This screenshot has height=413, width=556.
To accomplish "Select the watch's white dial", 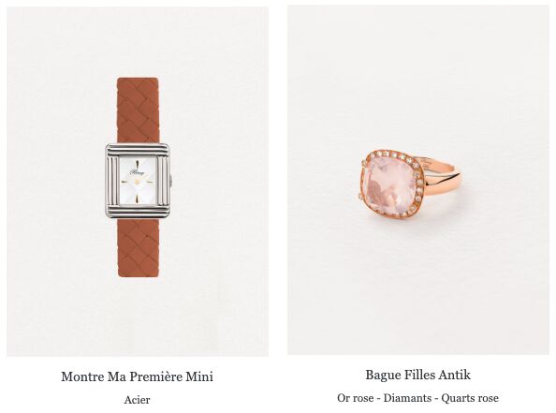I will pyautogui.click(x=138, y=181).
